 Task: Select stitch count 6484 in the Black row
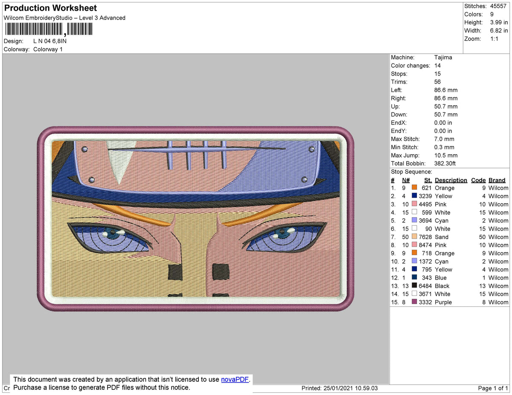[x=425, y=286]
